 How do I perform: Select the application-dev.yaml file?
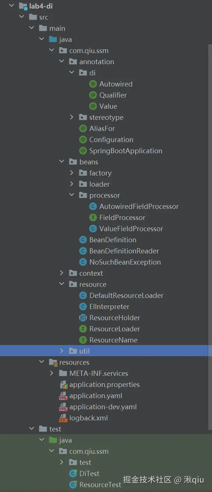point(103,407)
